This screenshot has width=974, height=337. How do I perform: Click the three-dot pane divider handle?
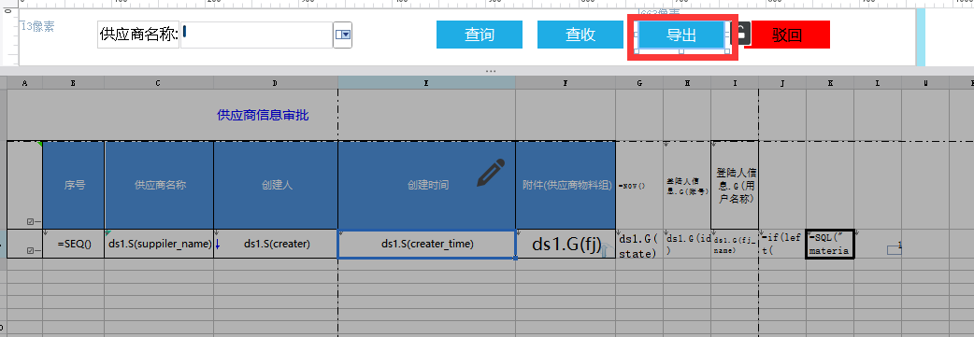tap(491, 71)
